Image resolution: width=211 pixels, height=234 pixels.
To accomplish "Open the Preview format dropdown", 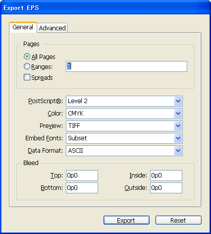I will (124, 126).
